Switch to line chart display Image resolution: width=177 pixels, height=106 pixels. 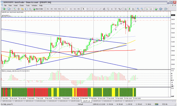(x=133, y=9)
